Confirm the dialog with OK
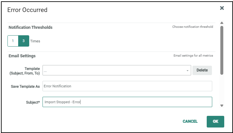 (215, 121)
